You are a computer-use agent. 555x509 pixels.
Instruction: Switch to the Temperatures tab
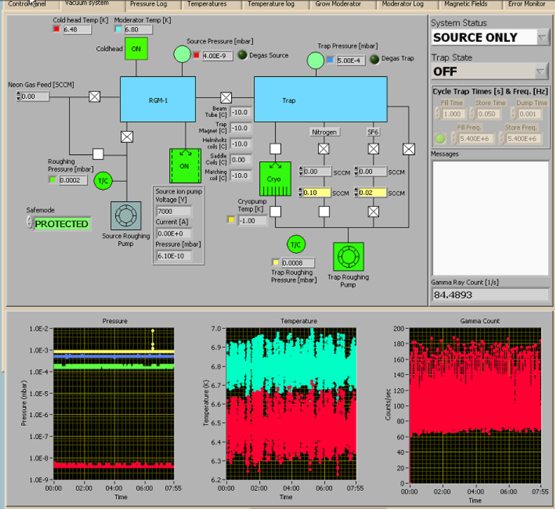coord(207,4)
